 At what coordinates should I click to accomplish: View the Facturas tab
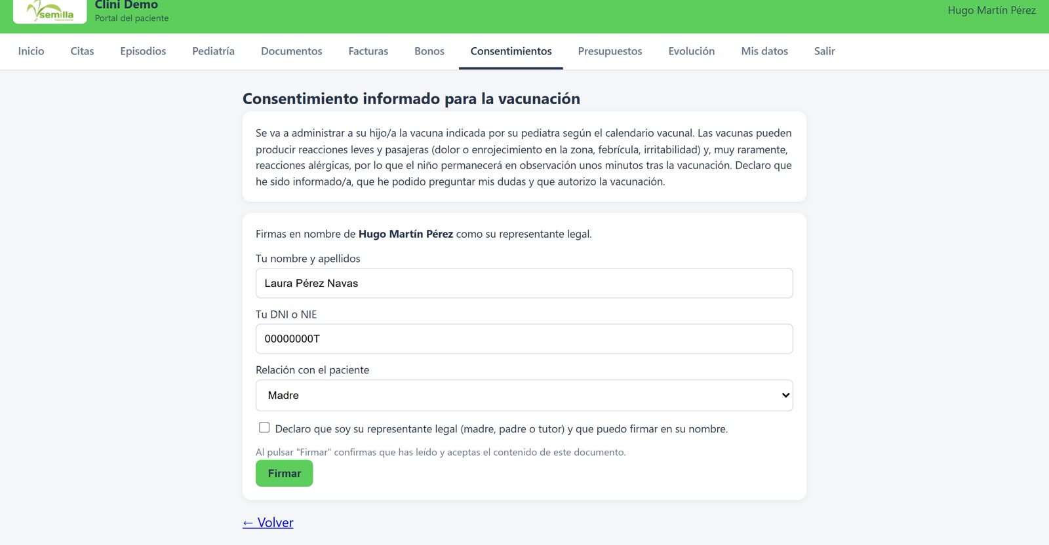368,51
